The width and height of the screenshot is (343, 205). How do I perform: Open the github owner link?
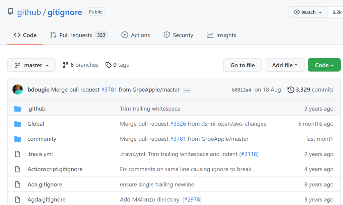(29, 12)
